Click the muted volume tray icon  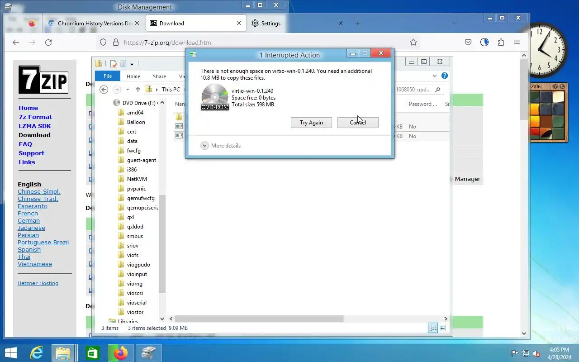pos(536,353)
